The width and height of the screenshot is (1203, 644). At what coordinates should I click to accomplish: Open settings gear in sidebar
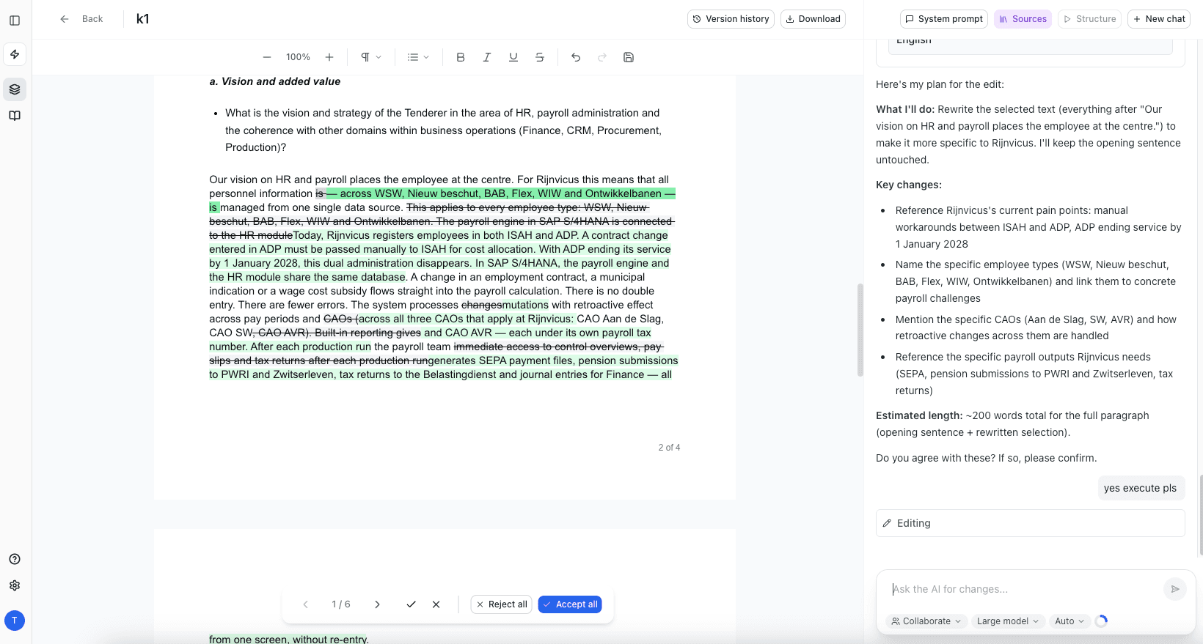tap(15, 585)
